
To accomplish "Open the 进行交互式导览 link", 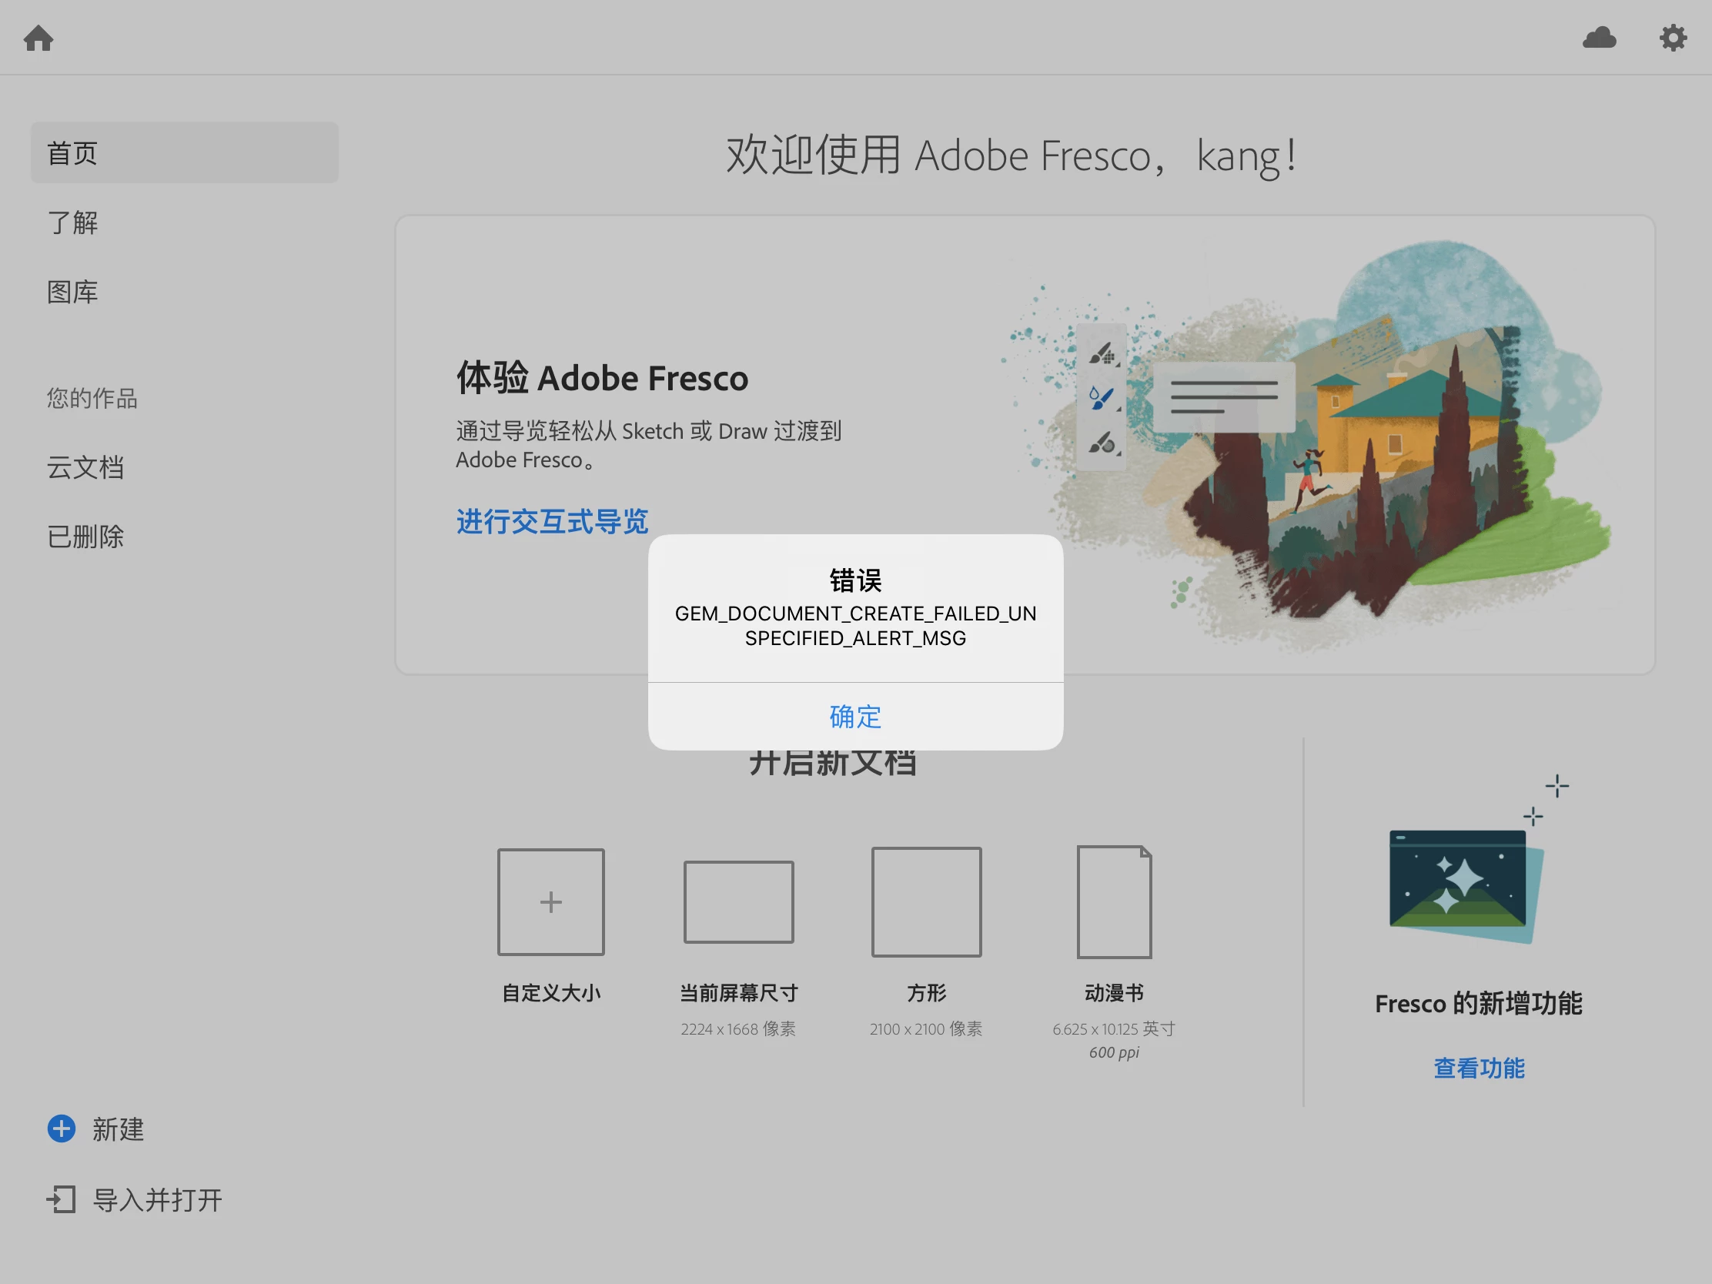I will 552,521.
